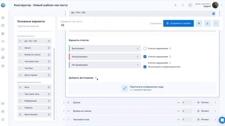
Task: Open the card billing icon in the sidebar
Action: pyautogui.click(x=3, y=104)
